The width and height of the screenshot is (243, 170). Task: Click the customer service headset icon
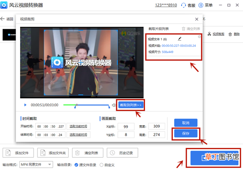183,5
